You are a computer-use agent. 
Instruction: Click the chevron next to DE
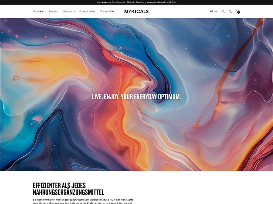pyautogui.click(x=216, y=12)
